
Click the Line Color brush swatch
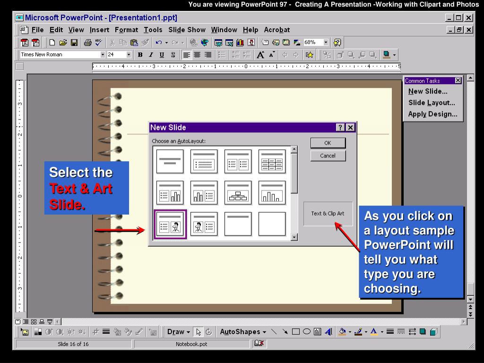[358, 332]
